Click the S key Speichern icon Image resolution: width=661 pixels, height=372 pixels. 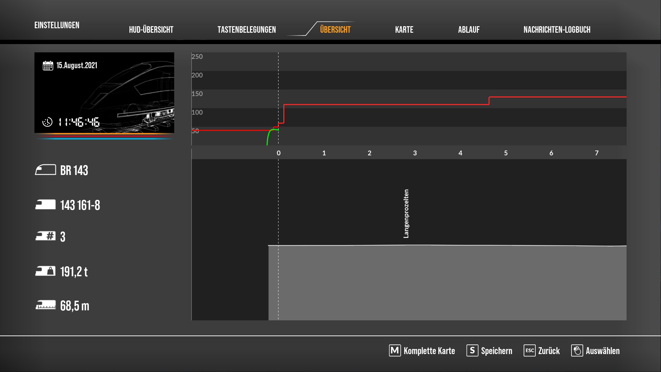(x=472, y=351)
